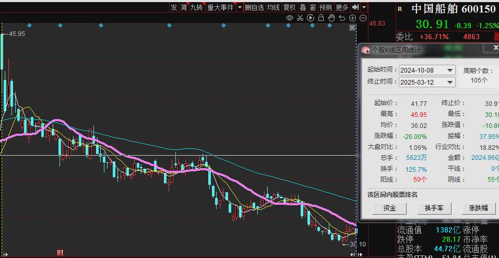Open the 复权 price adjustment option
Image resolution: width=499 pixels, height=258 pixels.
[x=290, y=7]
